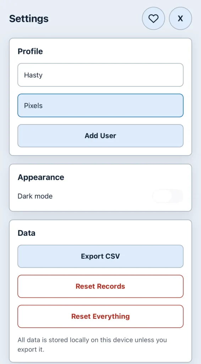Viewport: 201px width, 364px height.
Task: Toggle the Dark mode switch
Action: click(x=168, y=196)
